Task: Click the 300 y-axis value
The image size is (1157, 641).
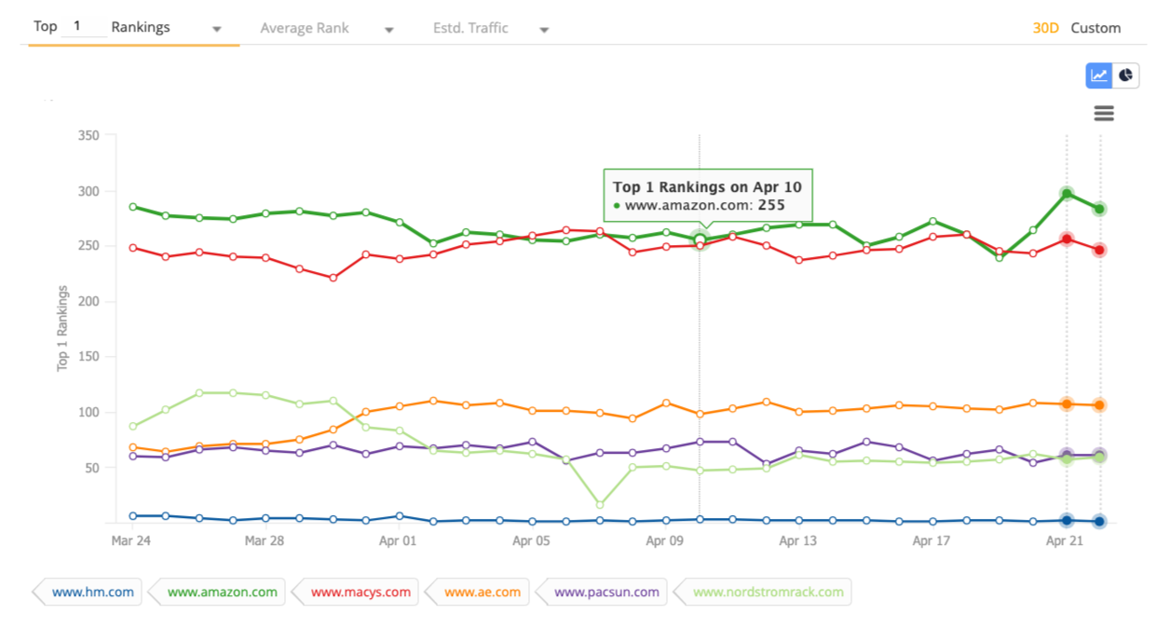Action: point(88,191)
